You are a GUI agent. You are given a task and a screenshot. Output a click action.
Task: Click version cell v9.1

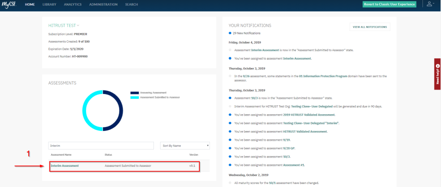[x=192, y=166]
